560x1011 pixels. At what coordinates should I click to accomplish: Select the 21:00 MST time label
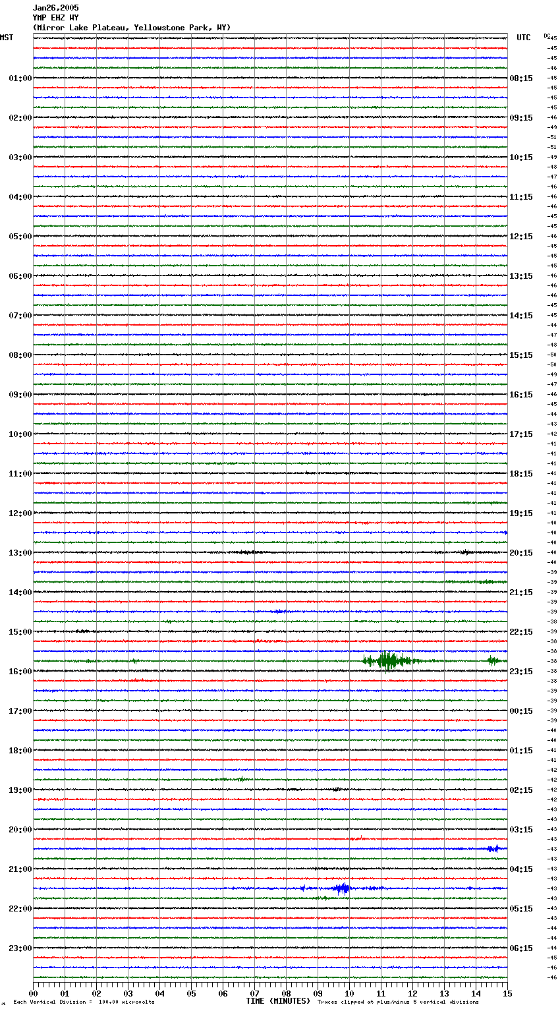20,869
